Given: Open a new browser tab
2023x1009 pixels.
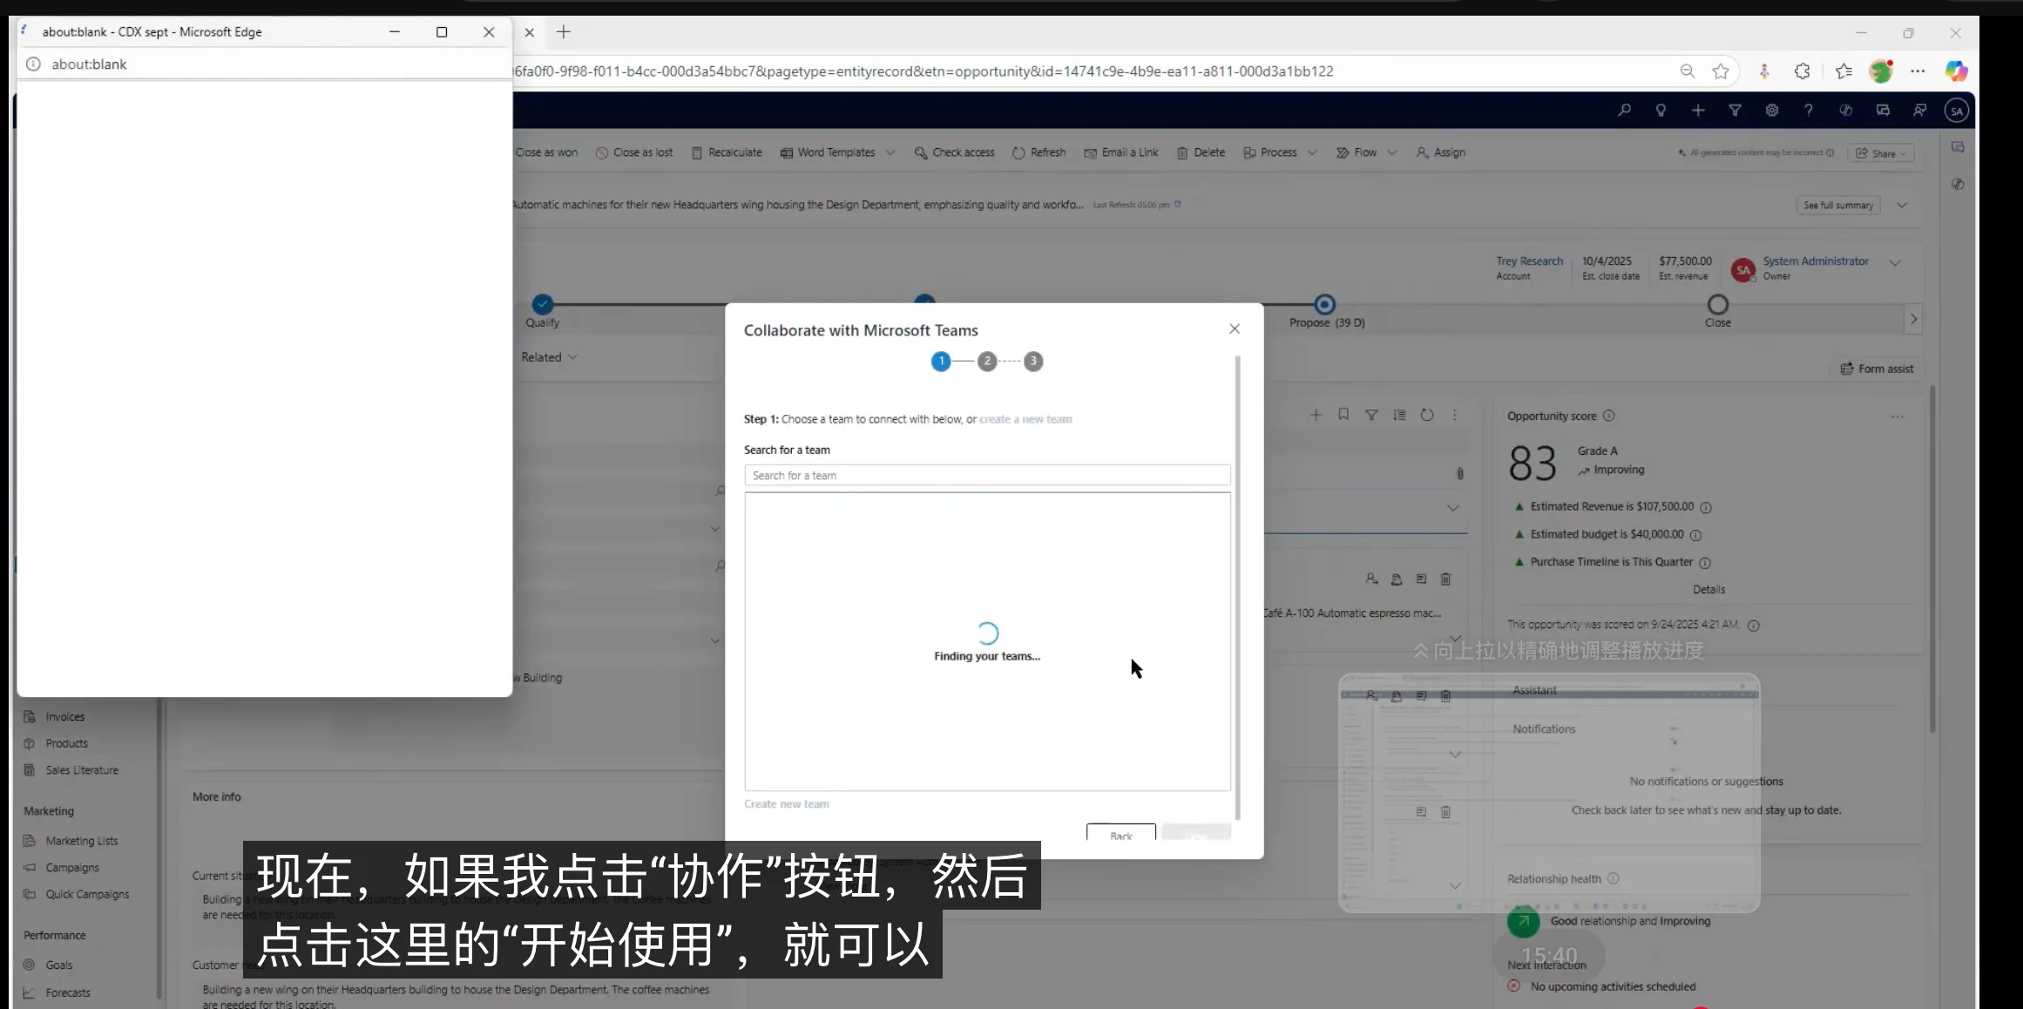Looking at the screenshot, I should (564, 32).
